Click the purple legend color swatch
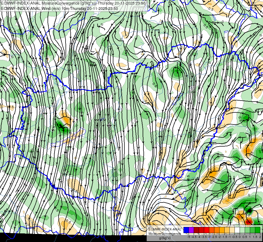Viewport: 263px width, 242px height. click(191, 230)
